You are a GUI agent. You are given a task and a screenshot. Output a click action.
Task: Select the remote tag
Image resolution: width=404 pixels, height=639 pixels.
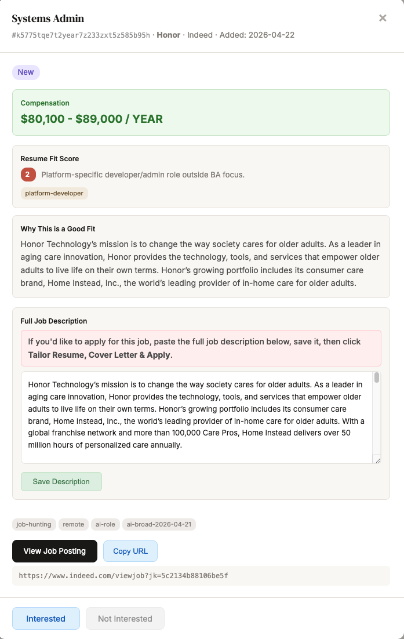tap(74, 524)
